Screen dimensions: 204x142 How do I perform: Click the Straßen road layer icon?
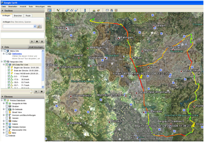[x=10, y=106]
